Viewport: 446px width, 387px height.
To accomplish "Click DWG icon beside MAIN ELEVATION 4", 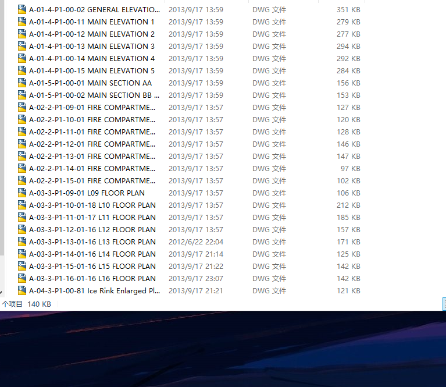I will click(22, 58).
